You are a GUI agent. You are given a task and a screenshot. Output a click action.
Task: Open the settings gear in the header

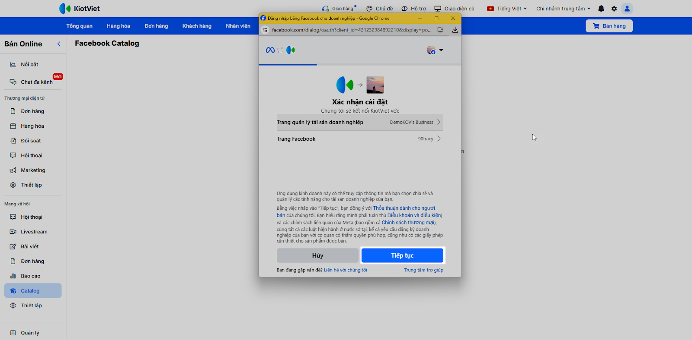pos(614,9)
